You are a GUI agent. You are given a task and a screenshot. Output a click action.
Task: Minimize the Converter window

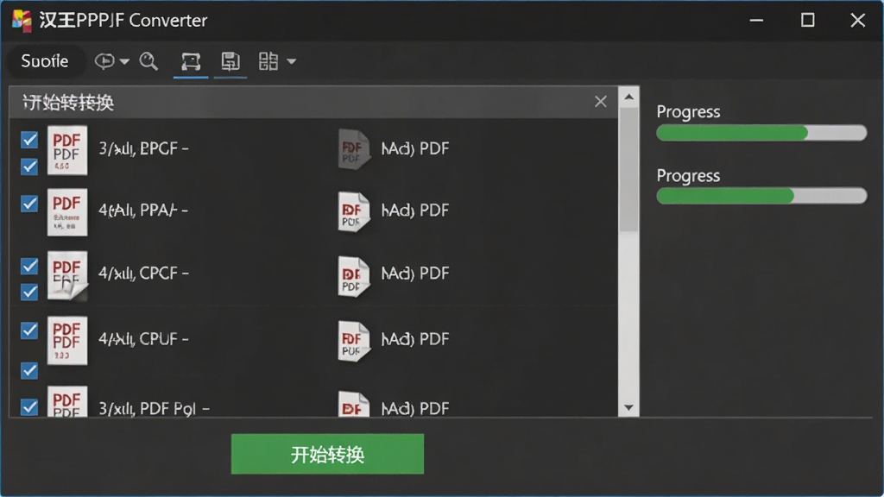click(x=756, y=21)
